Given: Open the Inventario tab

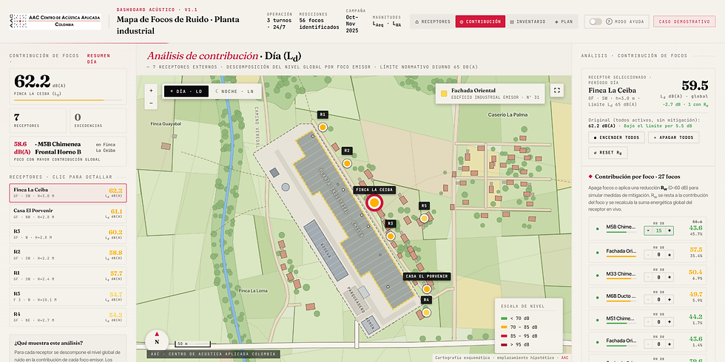Looking at the screenshot, I should [527, 21].
